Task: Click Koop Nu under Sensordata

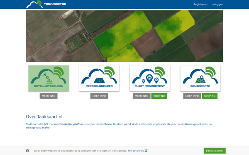Action: click(210, 96)
